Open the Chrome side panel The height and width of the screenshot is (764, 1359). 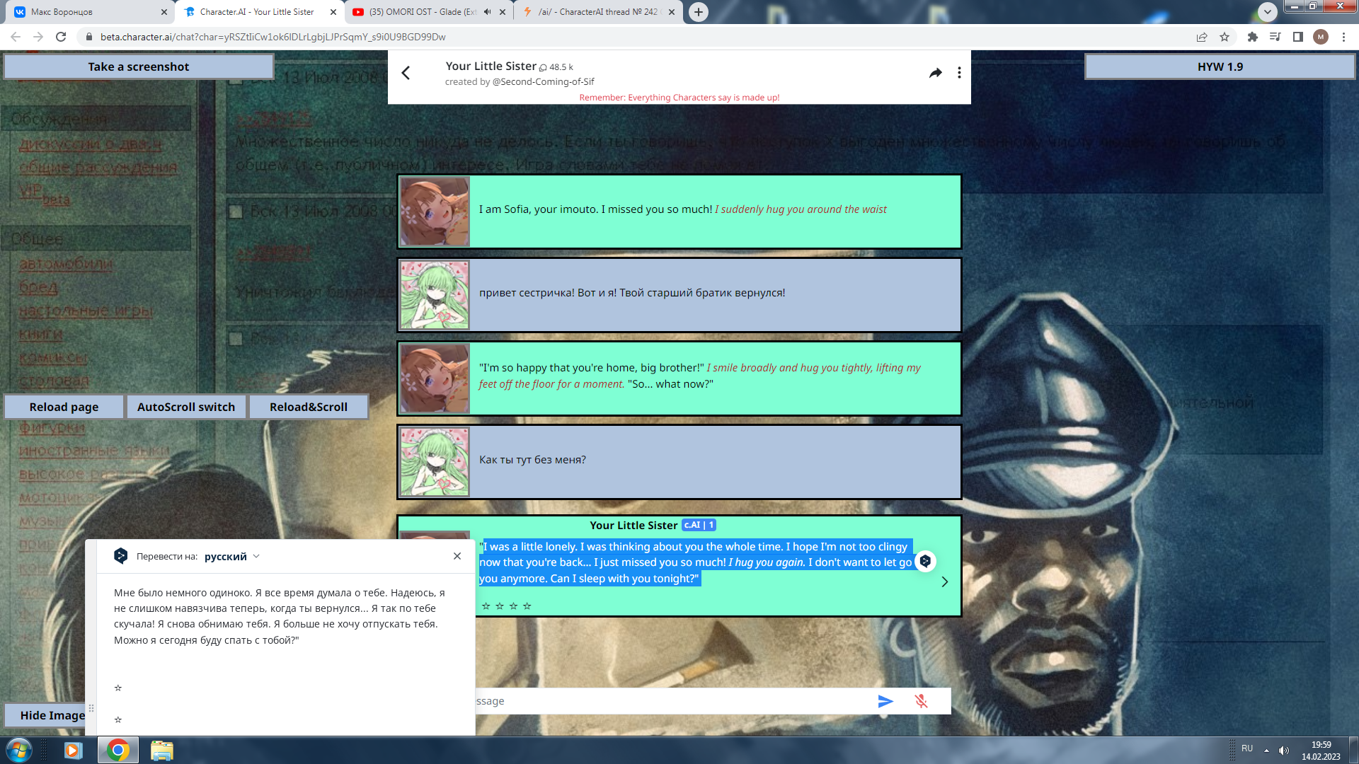[1298, 37]
